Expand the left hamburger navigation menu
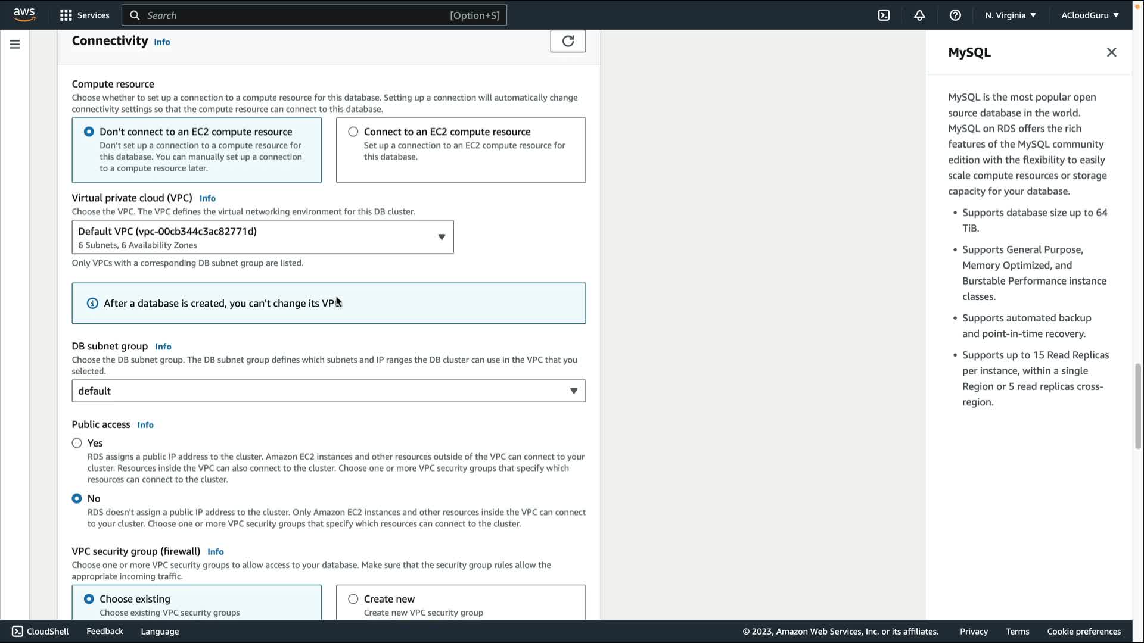The image size is (1144, 643). (15, 45)
